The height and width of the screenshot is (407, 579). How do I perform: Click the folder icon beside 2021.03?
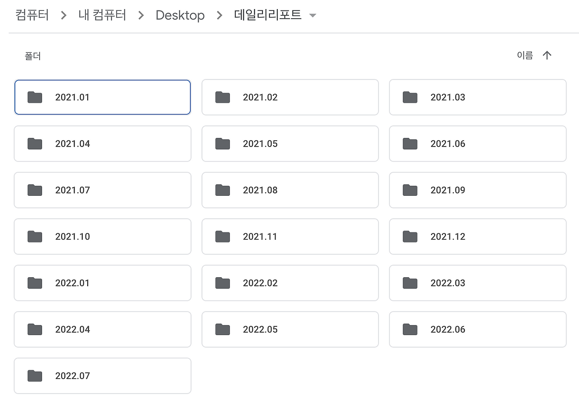click(409, 97)
